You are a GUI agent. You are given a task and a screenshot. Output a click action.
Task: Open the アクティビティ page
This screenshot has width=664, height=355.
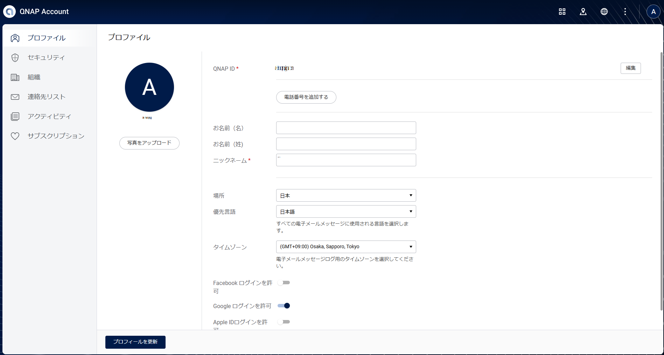50,116
